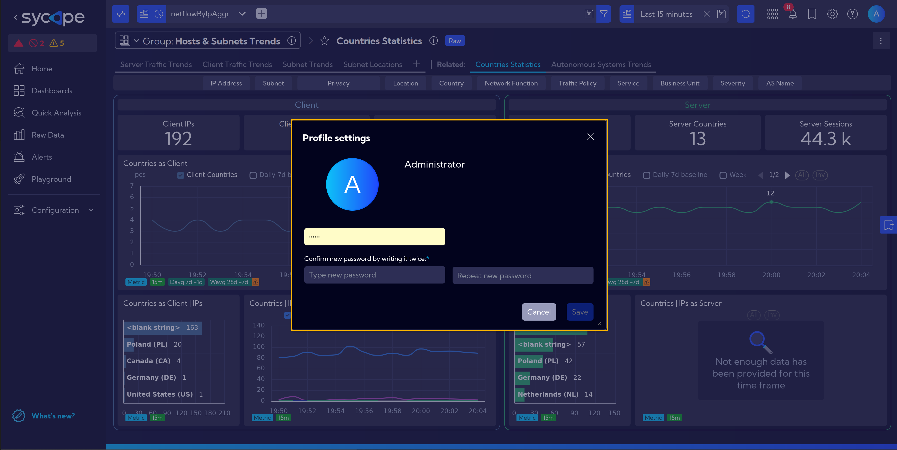Open the apps grid menu
The width and height of the screenshot is (897, 450).
point(772,14)
